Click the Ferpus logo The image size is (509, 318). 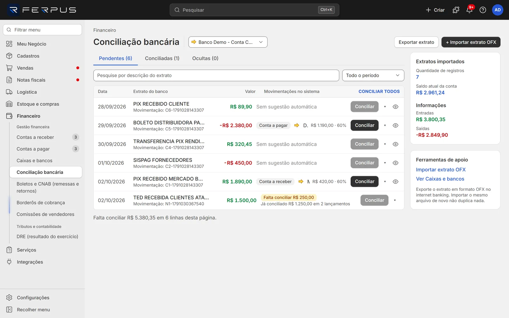point(42,10)
